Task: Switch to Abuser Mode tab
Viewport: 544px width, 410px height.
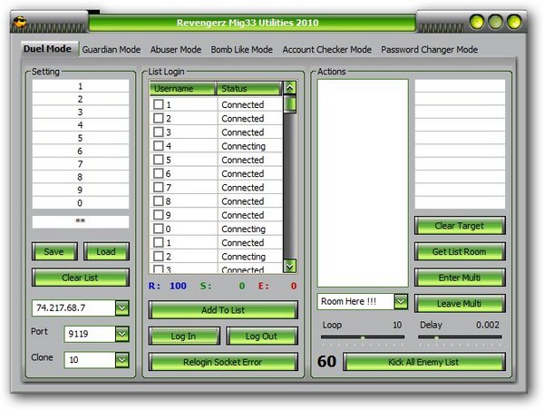Action: [x=176, y=50]
